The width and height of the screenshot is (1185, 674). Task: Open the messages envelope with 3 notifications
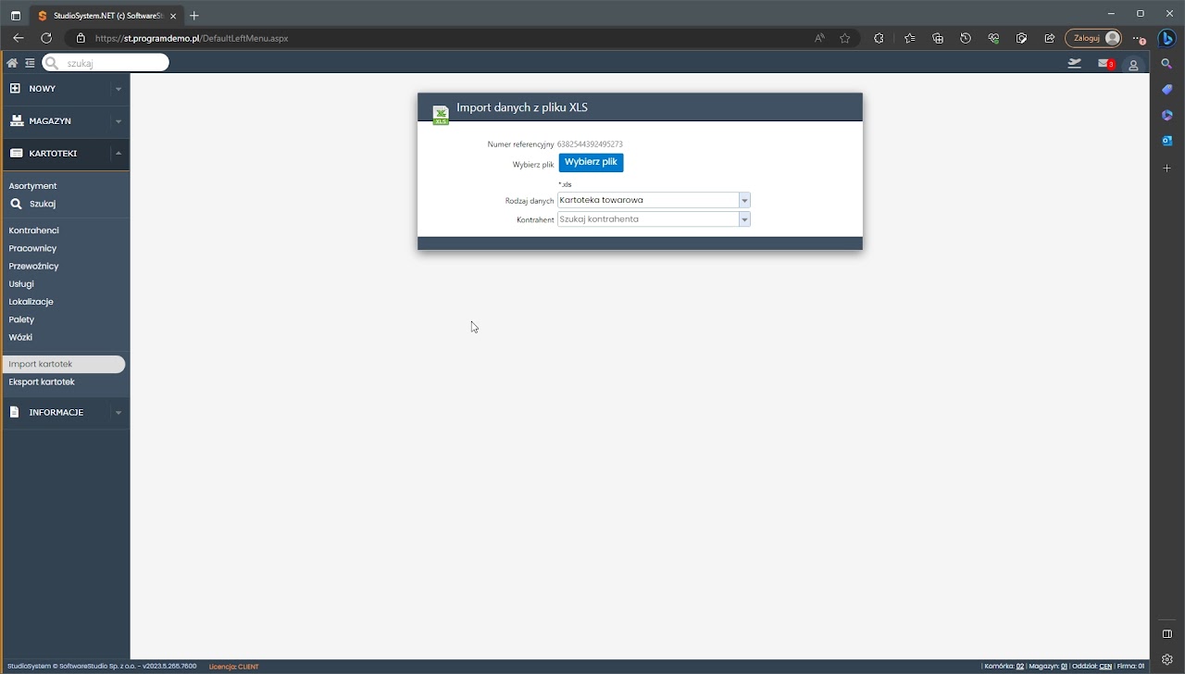1104,64
